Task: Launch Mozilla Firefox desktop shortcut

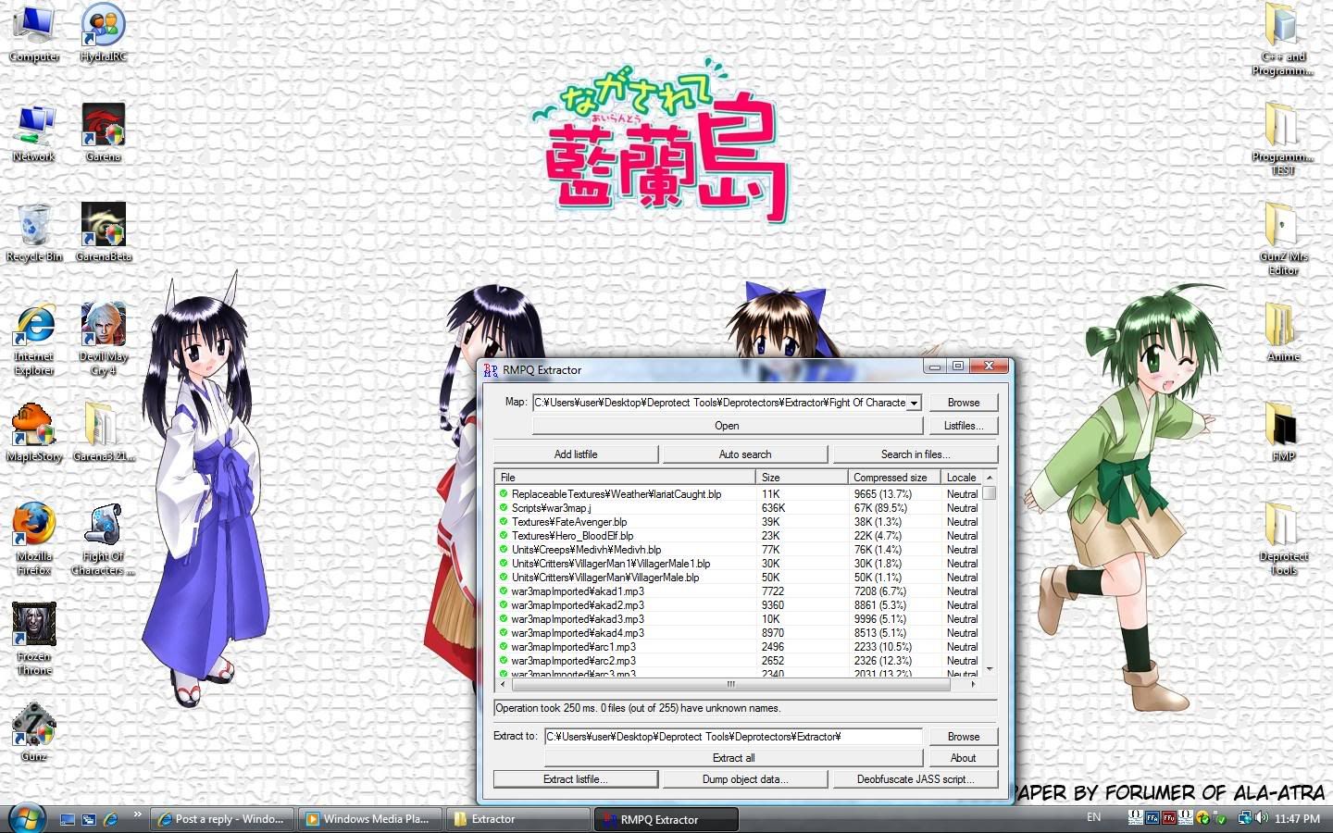Action: (x=34, y=539)
